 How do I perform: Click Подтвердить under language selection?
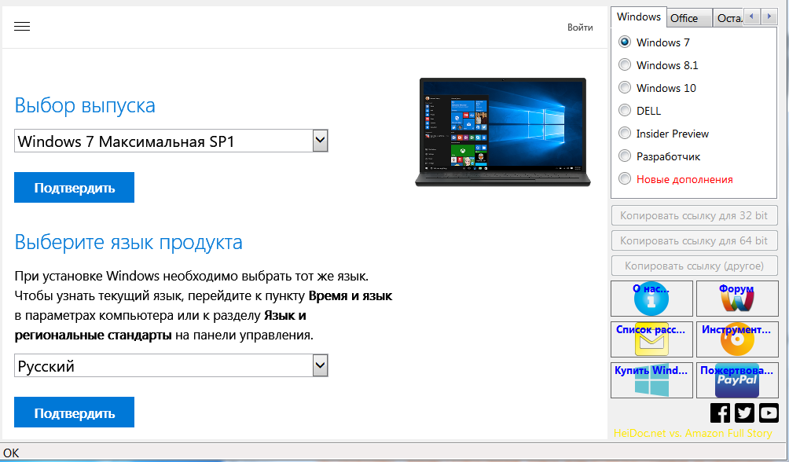click(x=74, y=412)
